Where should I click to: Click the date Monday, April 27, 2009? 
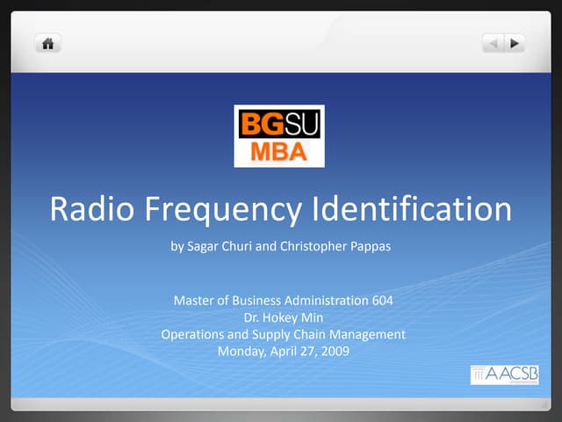coord(283,351)
